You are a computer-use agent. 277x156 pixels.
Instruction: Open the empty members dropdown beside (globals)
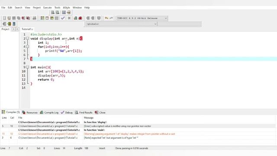[179, 24]
